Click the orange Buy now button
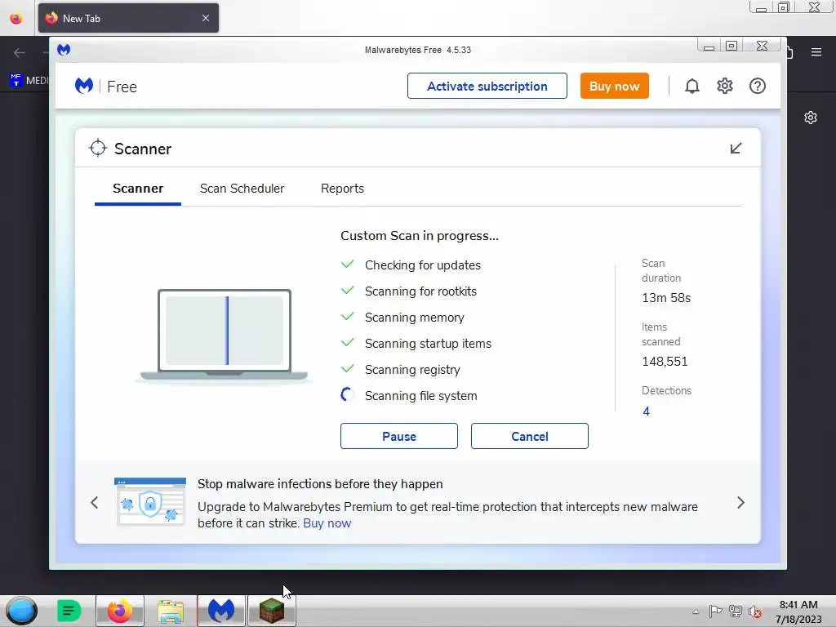836x627 pixels. coord(614,86)
